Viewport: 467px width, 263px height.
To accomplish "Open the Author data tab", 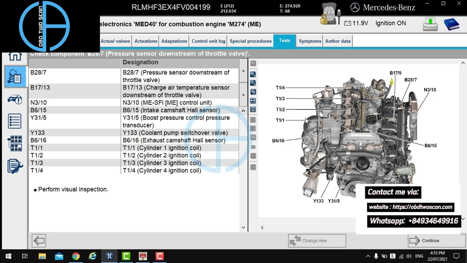I will [338, 41].
